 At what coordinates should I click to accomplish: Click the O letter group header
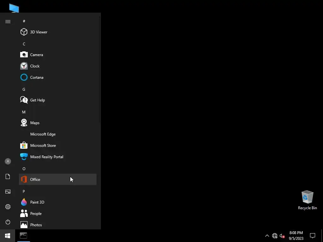pyautogui.click(x=24, y=169)
